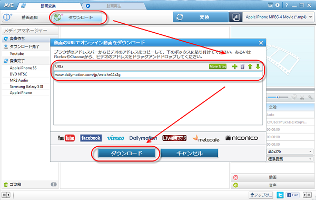Click the facebook logo

coord(91,138)
